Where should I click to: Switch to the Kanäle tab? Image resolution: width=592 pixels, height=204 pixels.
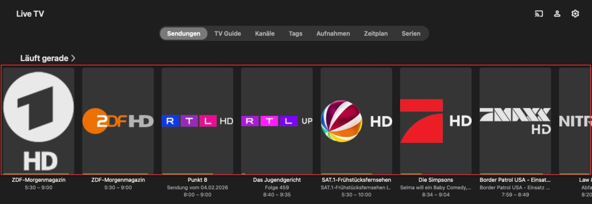(265, 34)
